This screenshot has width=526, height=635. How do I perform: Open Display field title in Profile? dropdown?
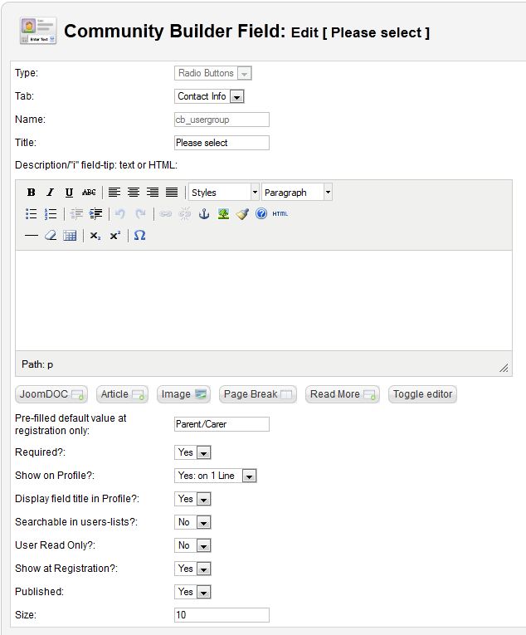(x=192, y=499)
